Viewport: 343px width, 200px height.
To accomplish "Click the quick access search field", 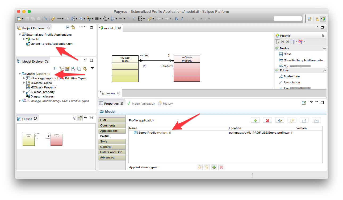I will tap(288, 19).
